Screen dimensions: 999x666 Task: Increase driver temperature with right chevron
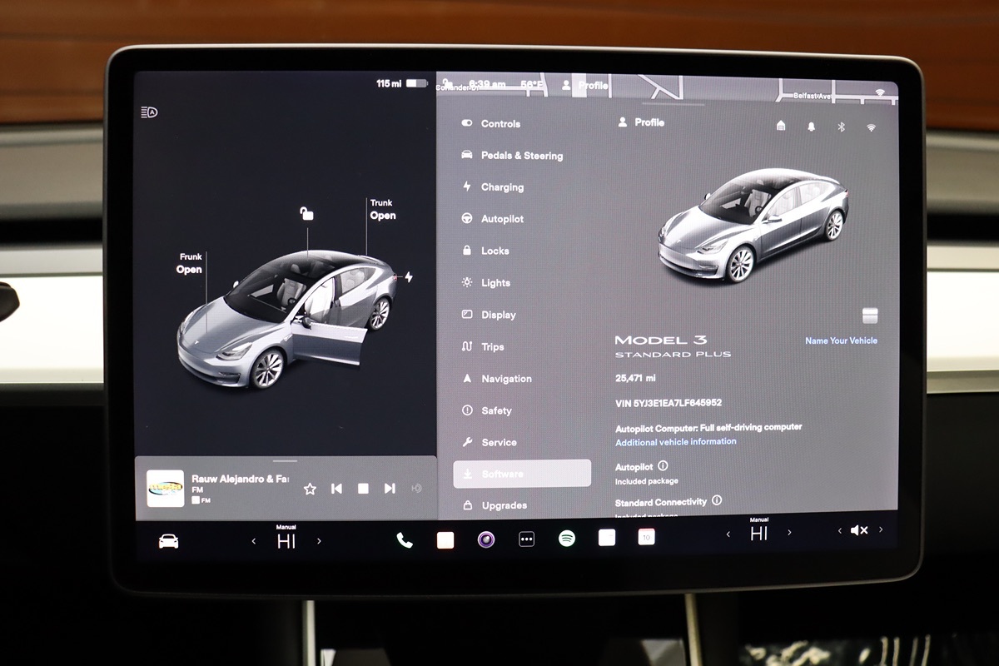(x=319, y=541)
